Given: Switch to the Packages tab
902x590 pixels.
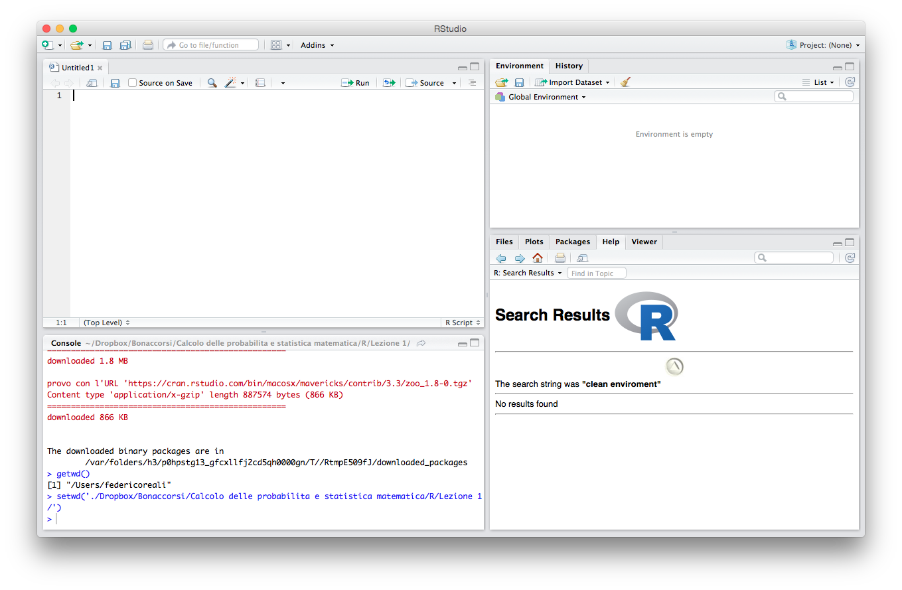Looking at the screenshot, I should point(573,242).
